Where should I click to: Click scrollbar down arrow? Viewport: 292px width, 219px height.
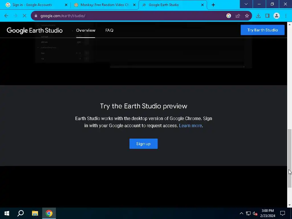pyautogui.click(x=289, y=205)
